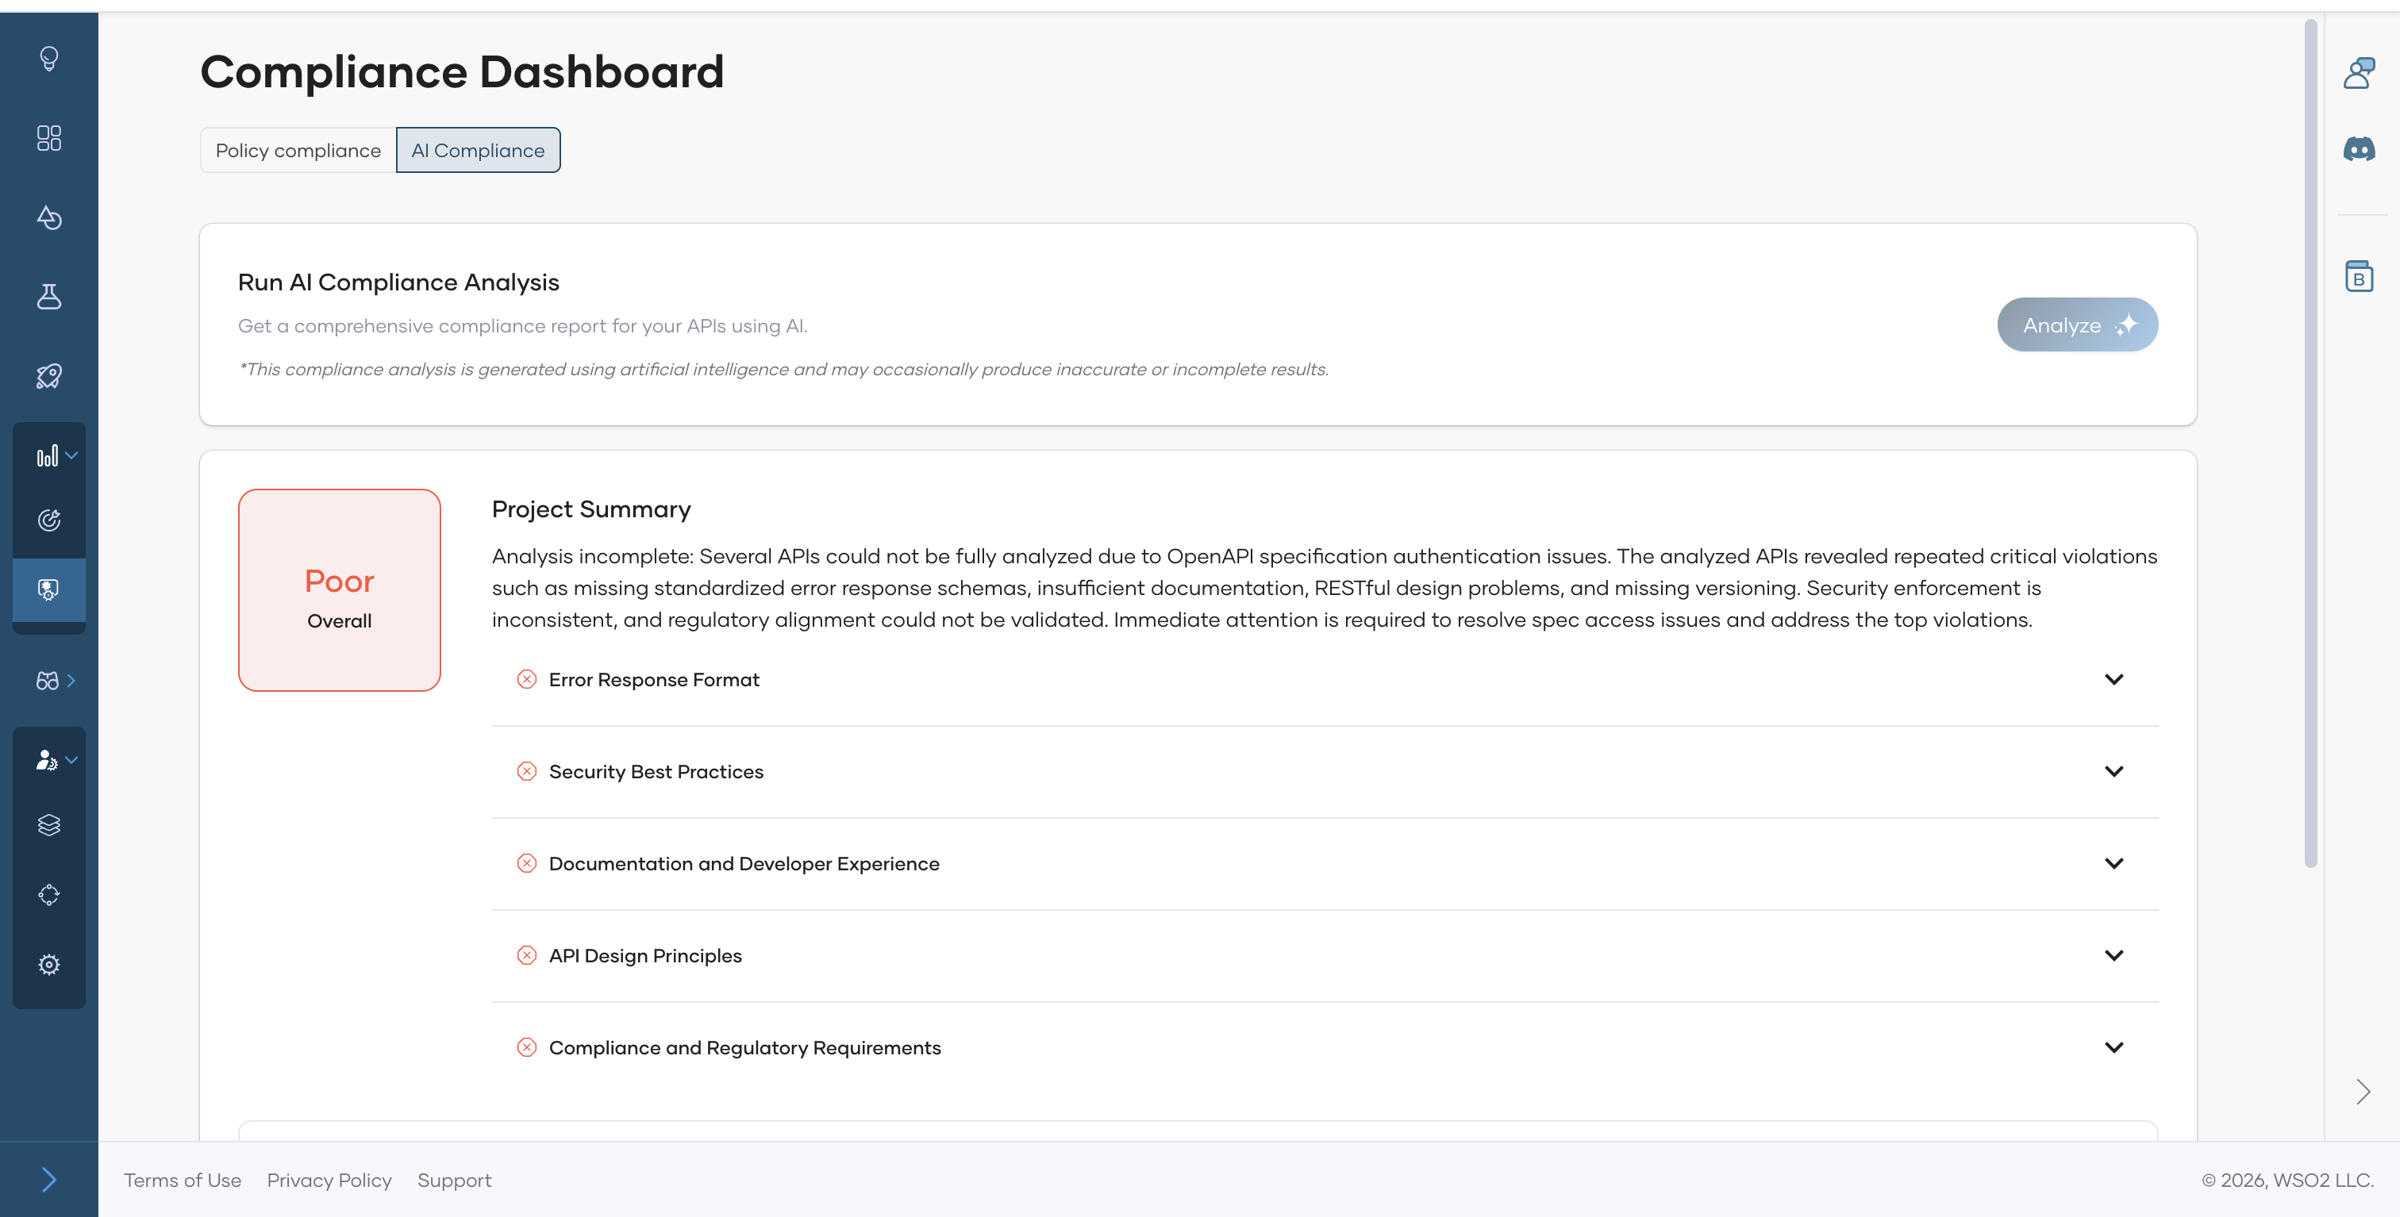Click the copyright 2026 WSO2 LLC text
The image size is (2400, 1217).
[2287, 1180]
